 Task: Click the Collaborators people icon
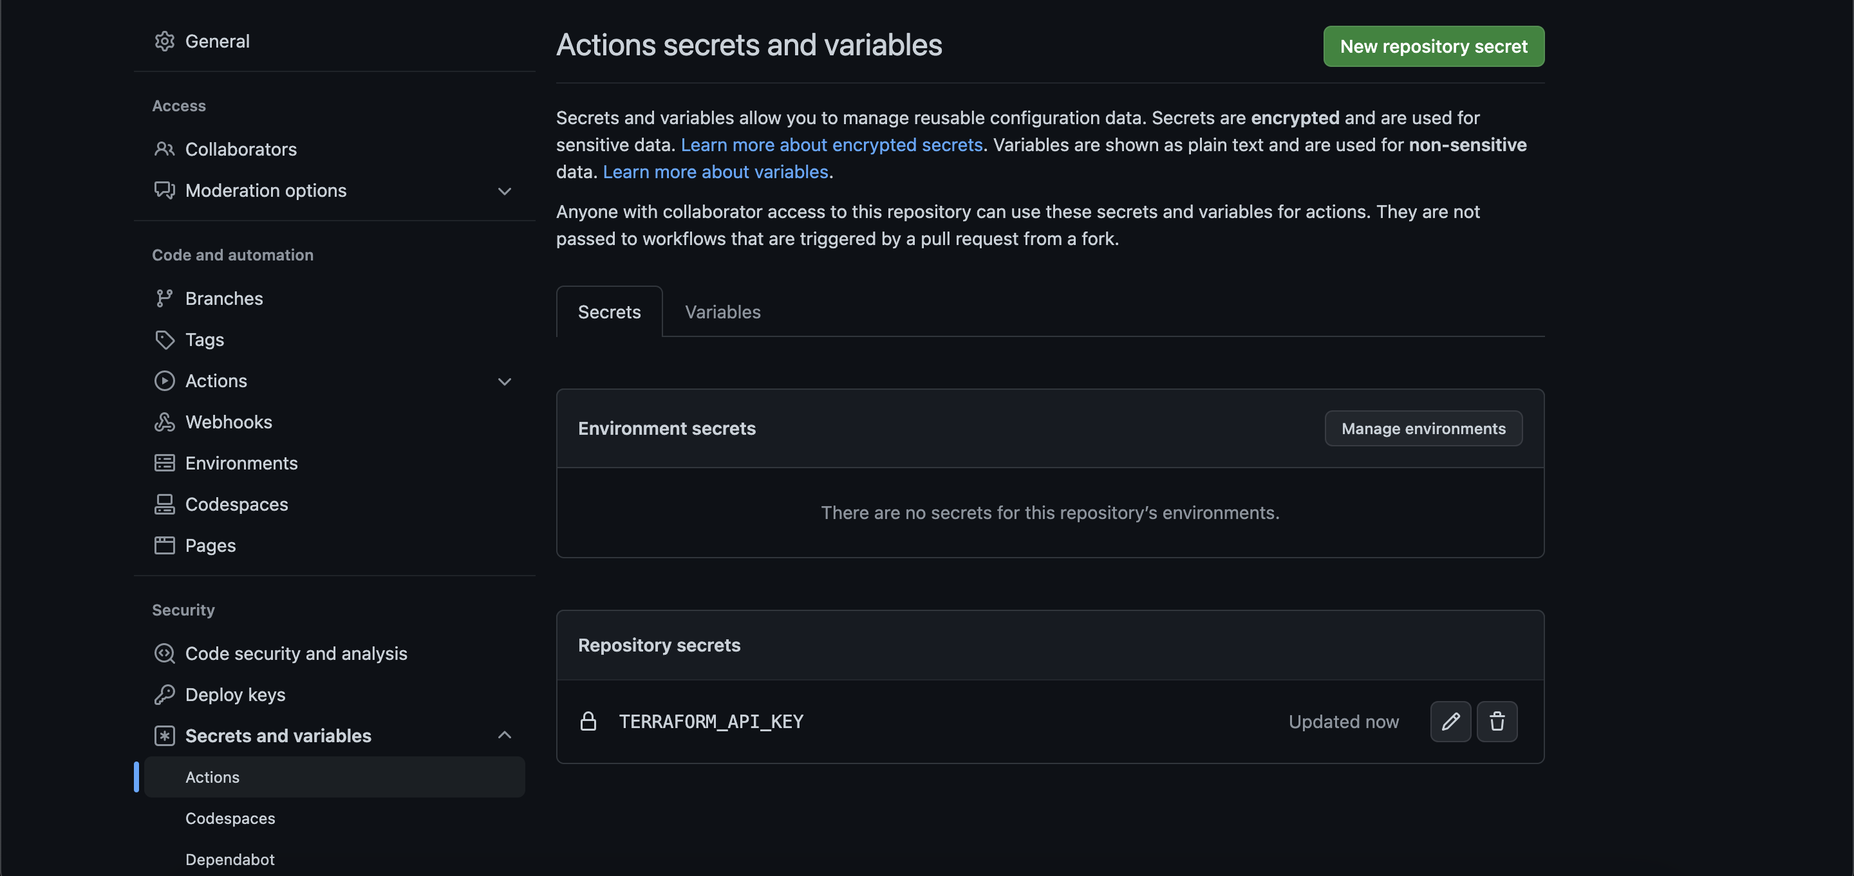[164, 149]
